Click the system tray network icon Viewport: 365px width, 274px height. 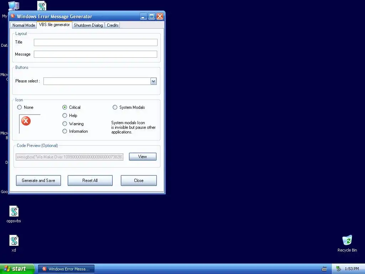pos(338,269)
